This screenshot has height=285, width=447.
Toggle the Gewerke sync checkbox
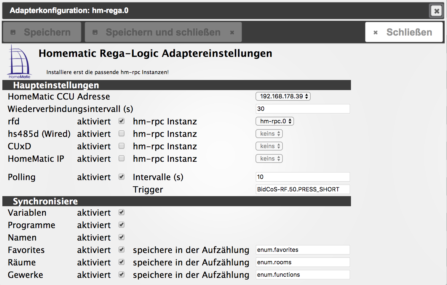[x=122, y=274]
